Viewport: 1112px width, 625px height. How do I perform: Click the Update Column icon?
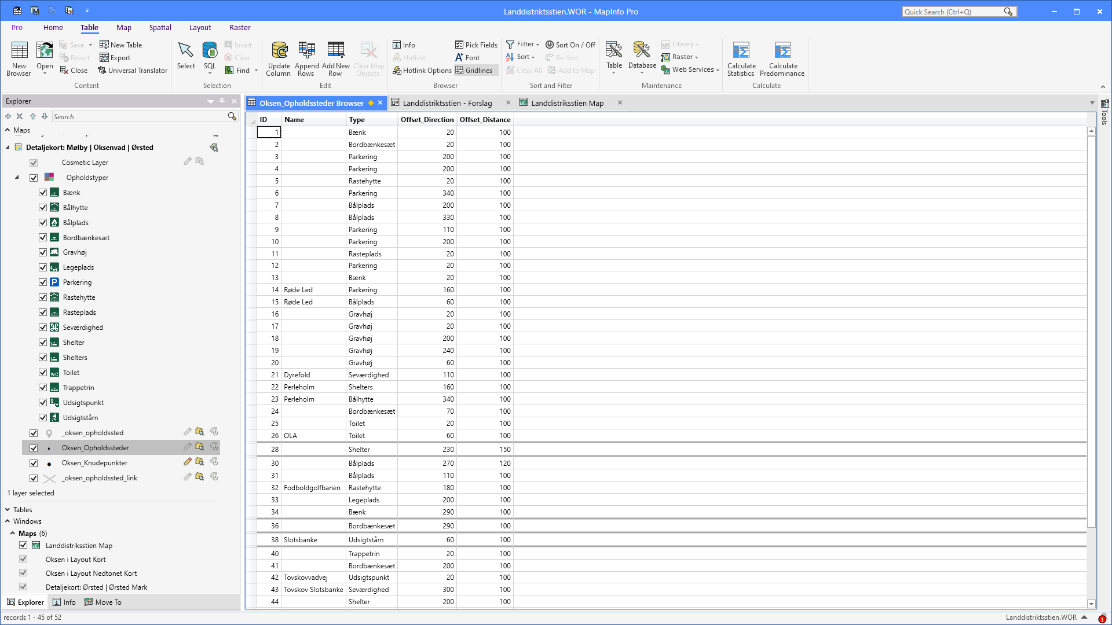click(x=279, y=51)
